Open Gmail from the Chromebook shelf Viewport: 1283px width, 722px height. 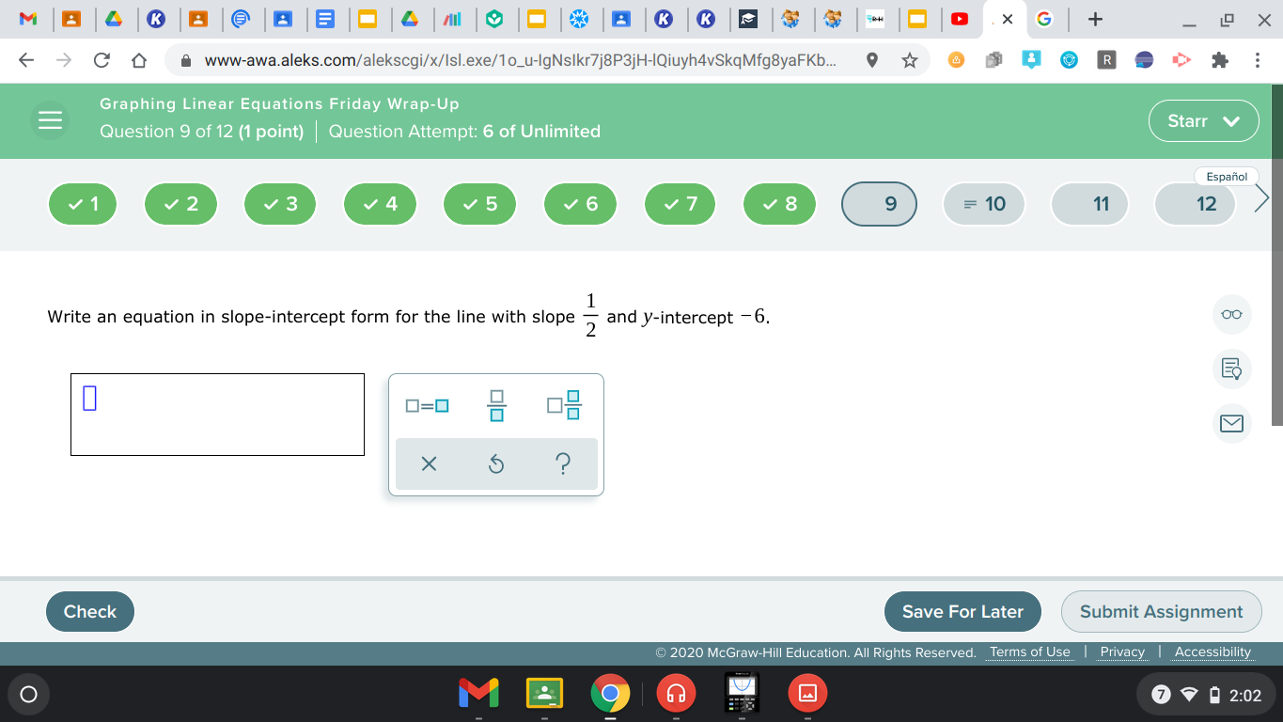point(477,694)
